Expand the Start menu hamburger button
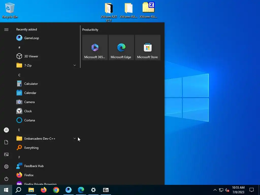This screenshot has height=195, width=260. pos(6,29)
